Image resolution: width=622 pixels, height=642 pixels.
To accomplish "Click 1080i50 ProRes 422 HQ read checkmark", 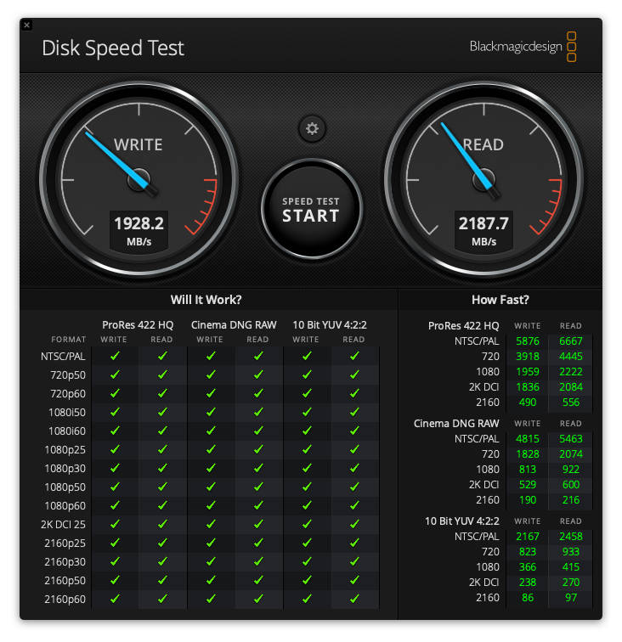I will [162, 412].
